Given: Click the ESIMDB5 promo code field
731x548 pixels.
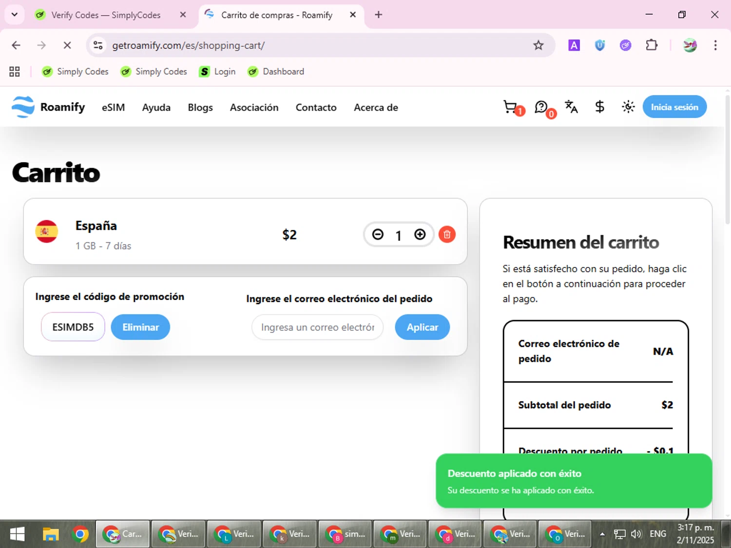Looking at the screenshot, I should tap(73, 327).
